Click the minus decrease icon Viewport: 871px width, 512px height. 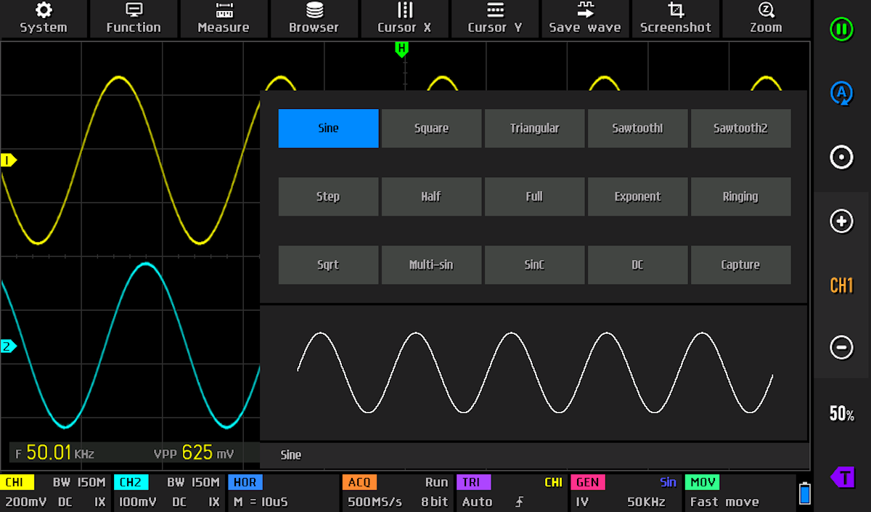(841, 348)
